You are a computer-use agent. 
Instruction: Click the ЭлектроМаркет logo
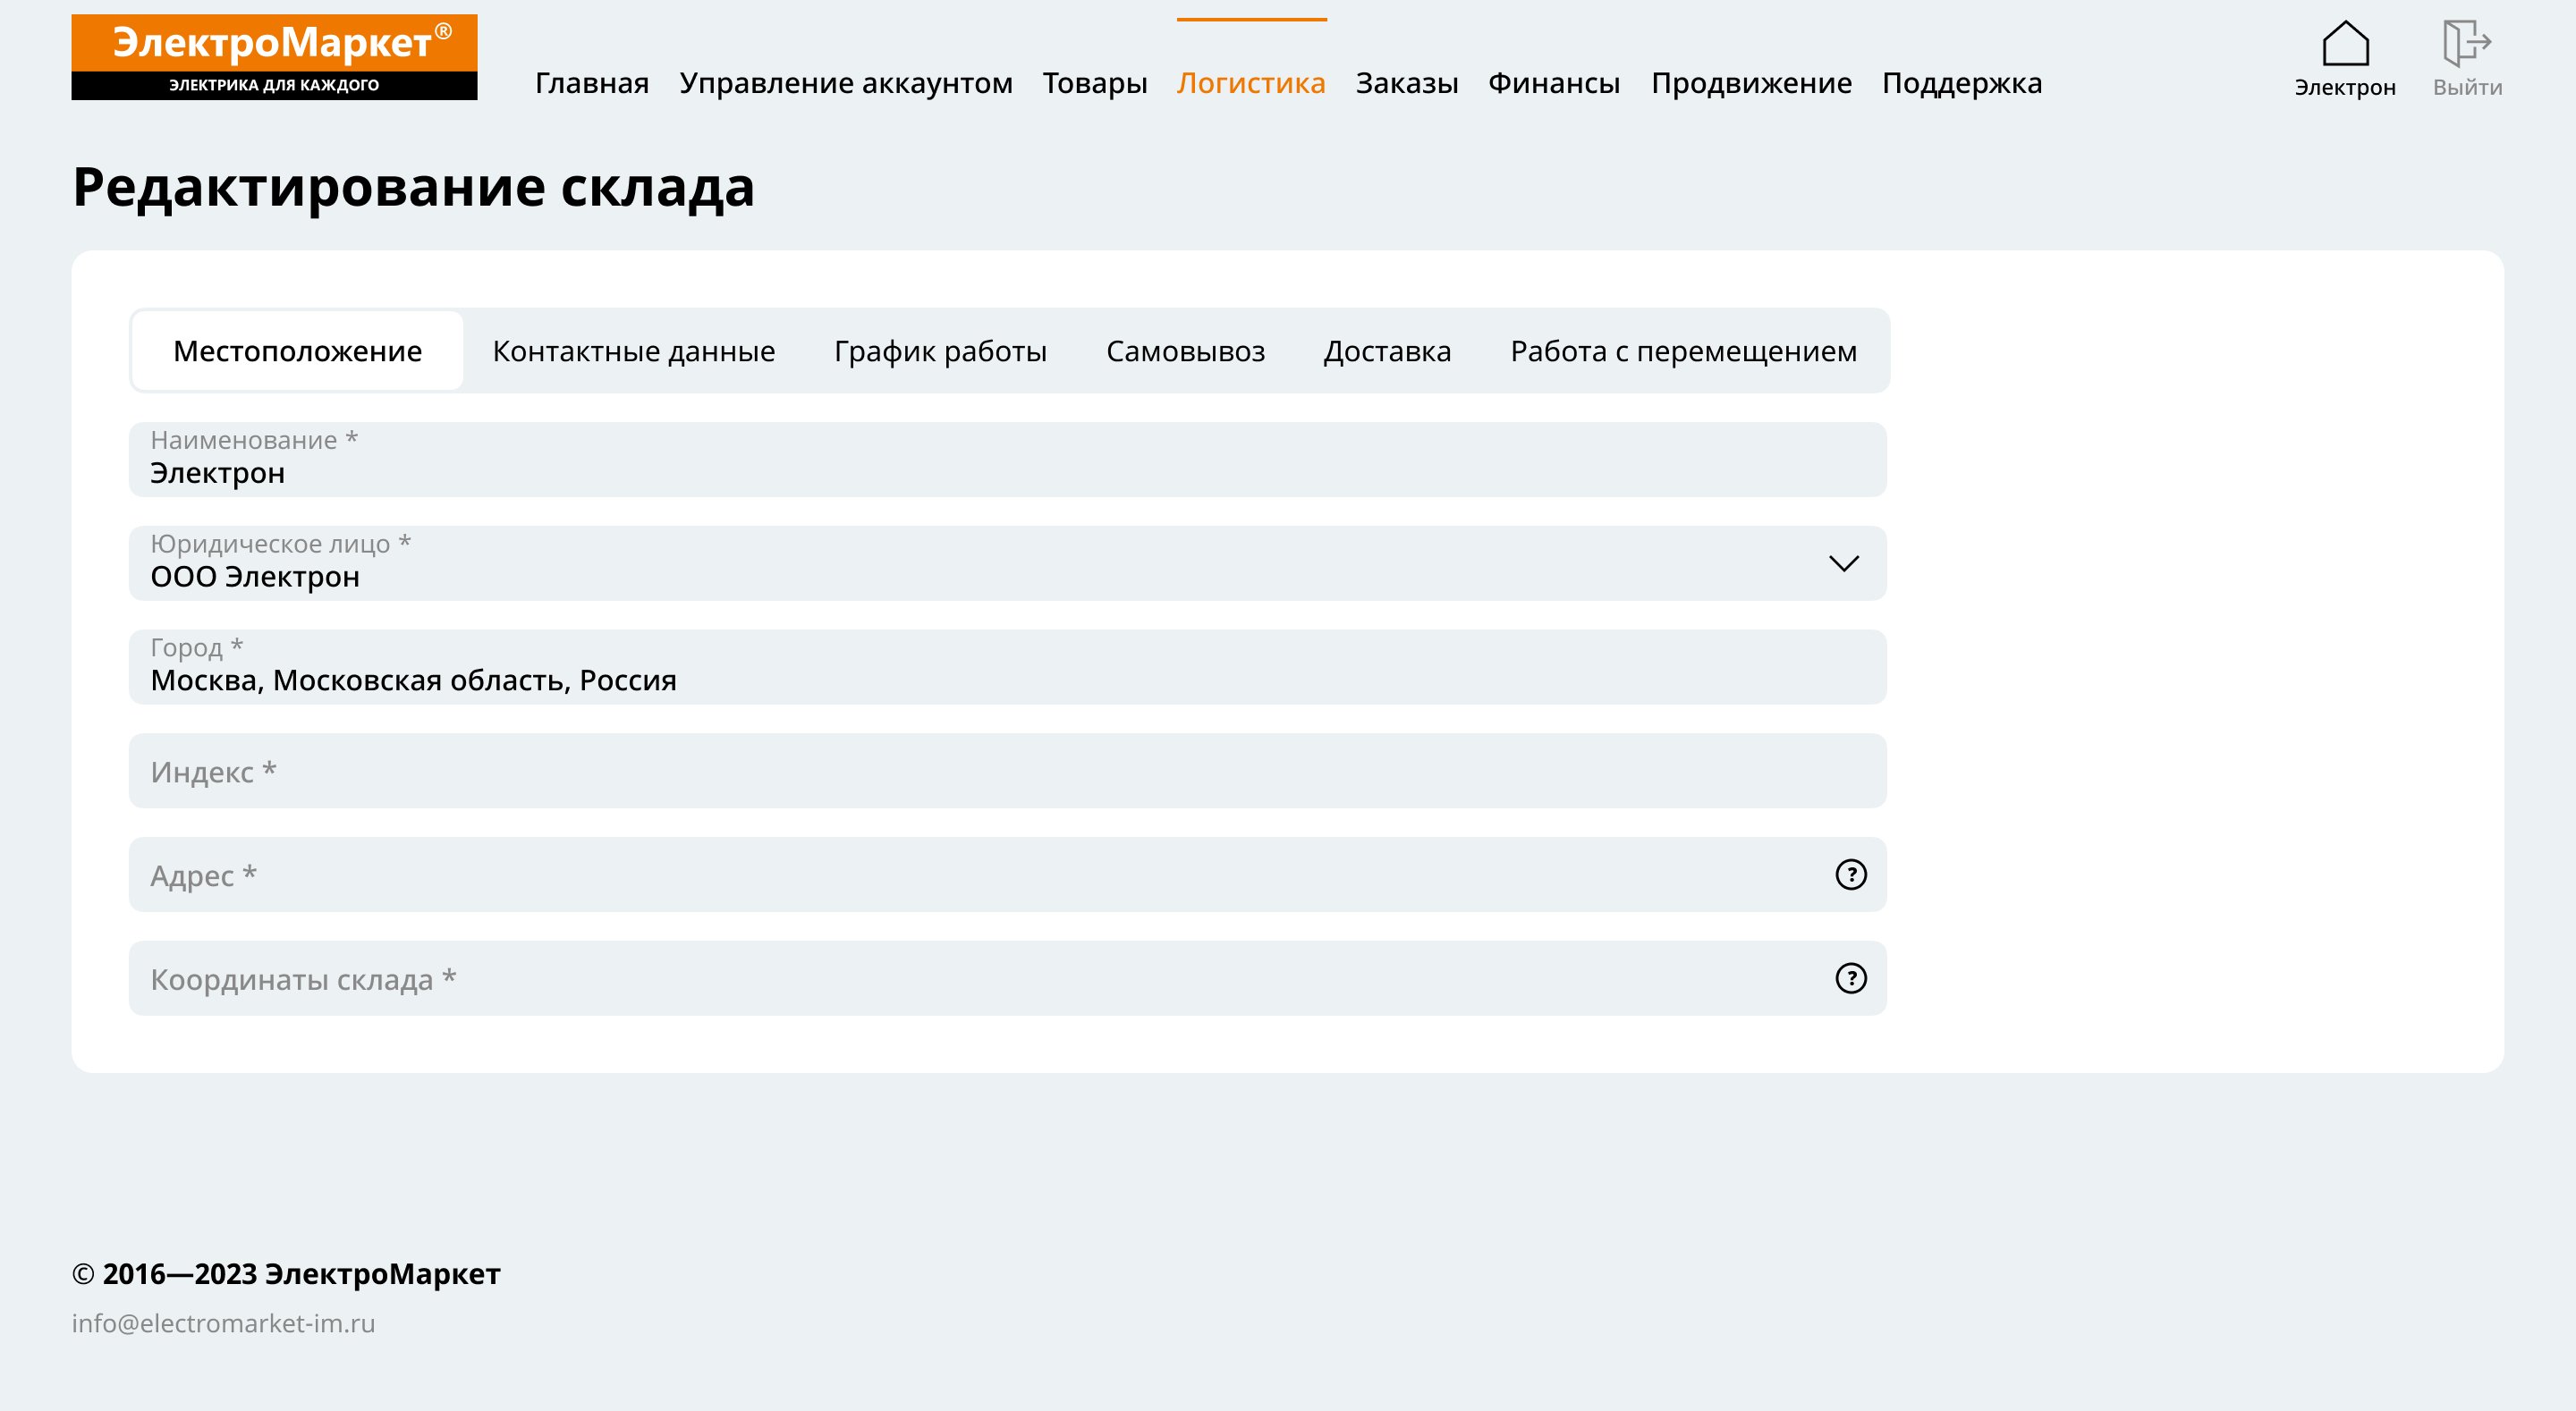pyautogui.click(x=274, y=57)
